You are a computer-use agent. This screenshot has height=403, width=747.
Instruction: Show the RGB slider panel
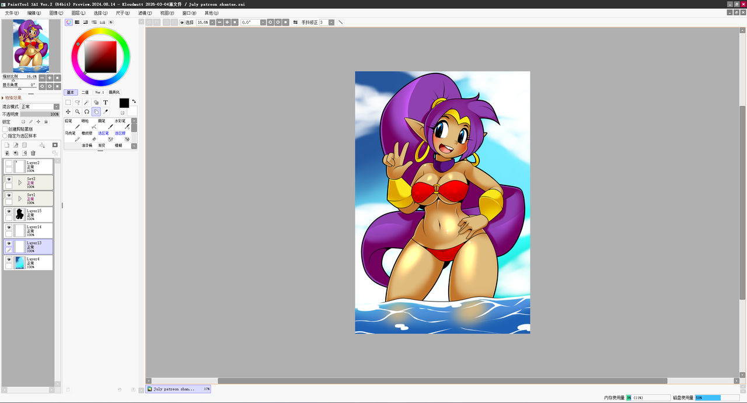tap(77, 22)
